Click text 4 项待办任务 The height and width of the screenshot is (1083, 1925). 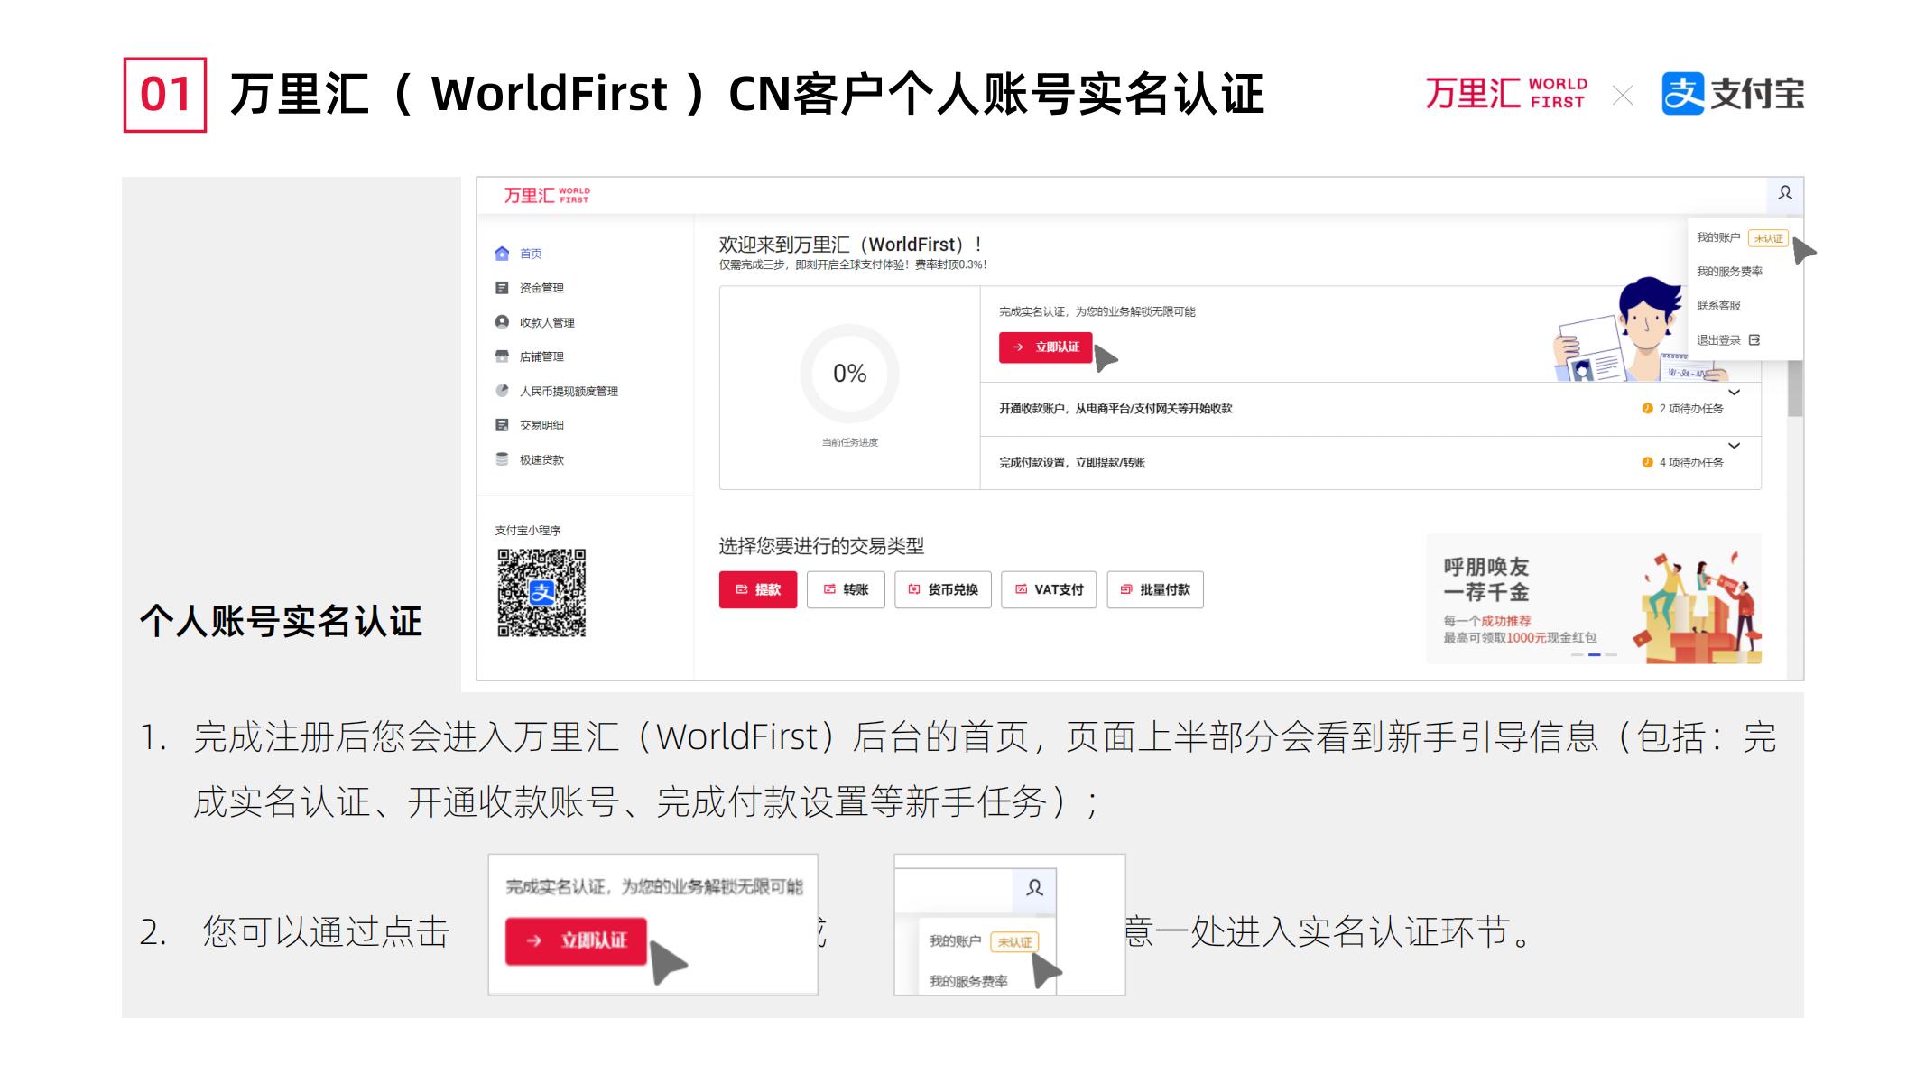[x=1691, y=462]
